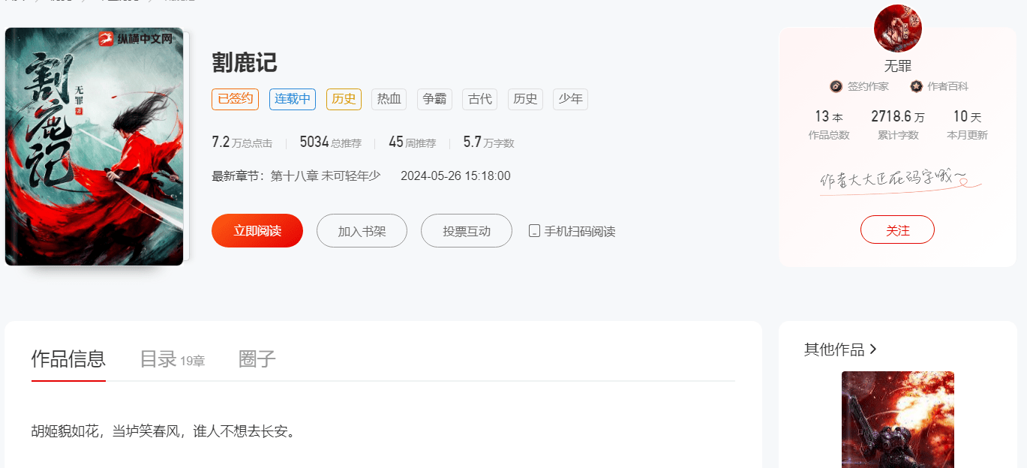Viewport: 1027px width, 468px height.
Task: Select the 少年 tag
Action: coord(571,99)
